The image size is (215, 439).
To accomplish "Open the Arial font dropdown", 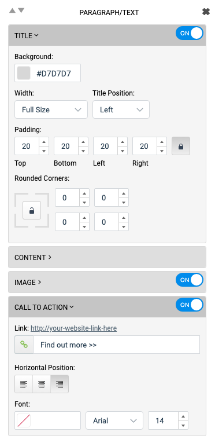I will click(114, 420).
